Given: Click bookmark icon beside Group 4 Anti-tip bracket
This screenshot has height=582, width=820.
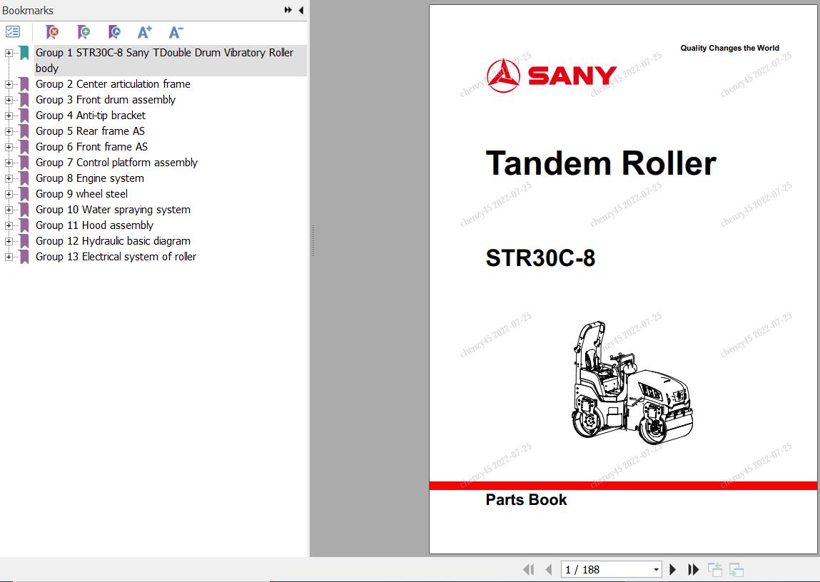Looking at the screenshot, I should tap(24, 116).
